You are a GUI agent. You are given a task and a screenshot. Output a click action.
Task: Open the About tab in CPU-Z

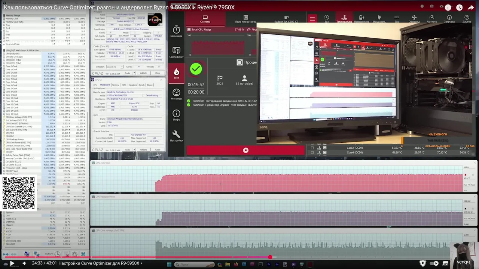[150, 85]
